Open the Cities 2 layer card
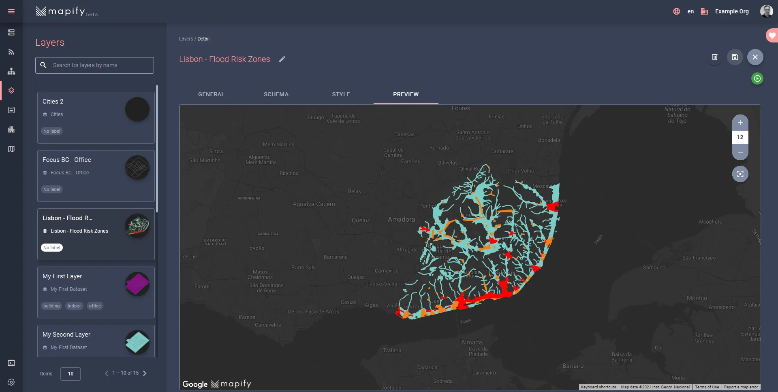 click(96, 118)
